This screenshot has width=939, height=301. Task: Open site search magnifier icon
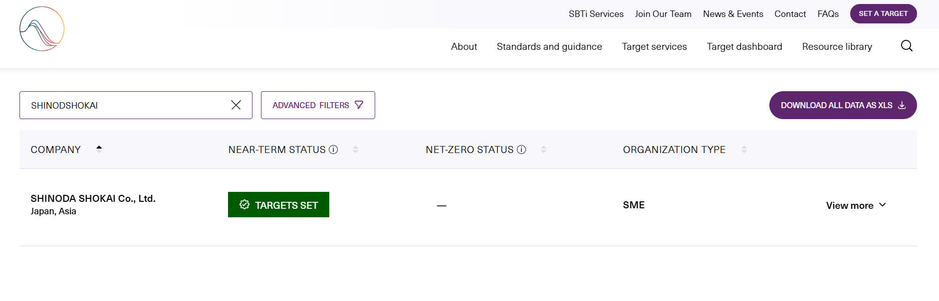907,46
